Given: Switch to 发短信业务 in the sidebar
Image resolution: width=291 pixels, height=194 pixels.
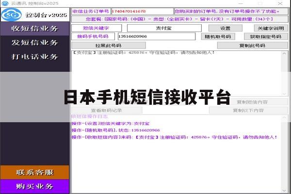Looking at the screenshot, I should (35, 43).
